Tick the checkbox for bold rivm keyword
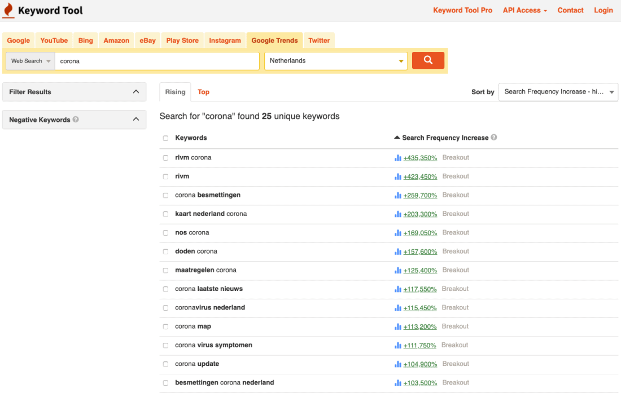The image size is (621, 393). 165,176
